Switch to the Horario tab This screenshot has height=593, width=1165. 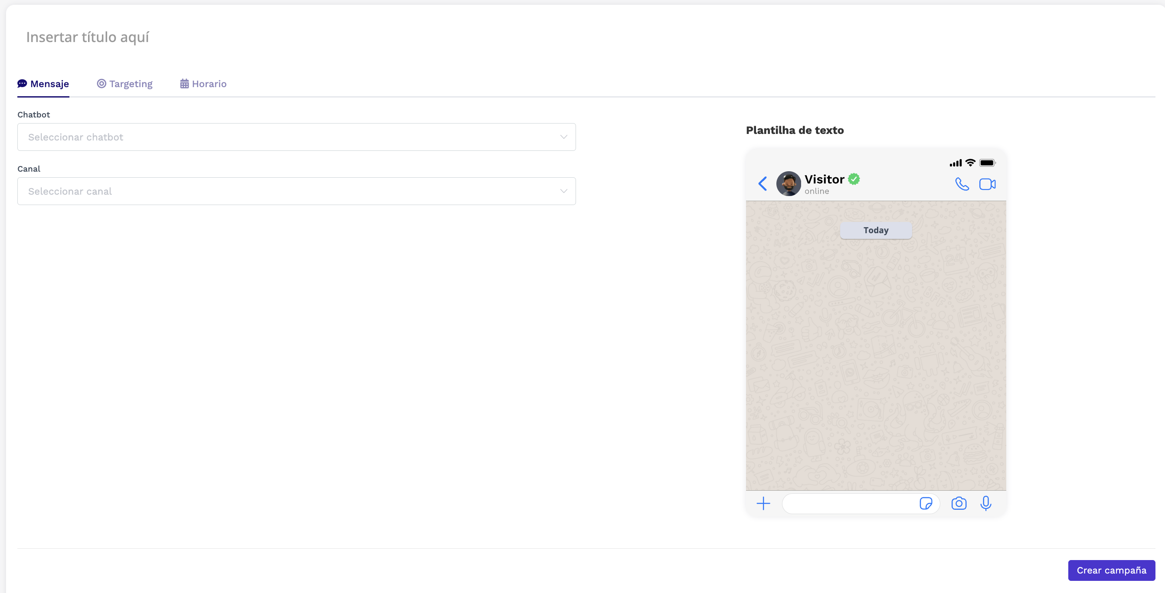pyautogui.click(x=203, y=84)
